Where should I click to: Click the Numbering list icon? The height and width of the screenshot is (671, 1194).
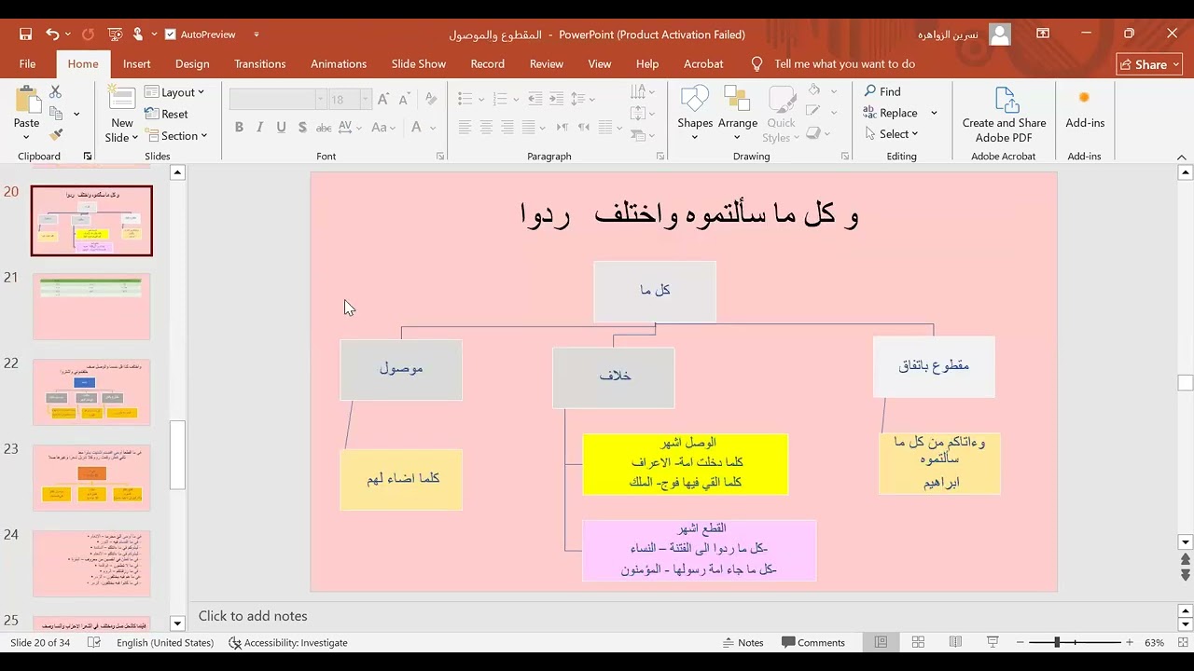[x=500, y=99]
